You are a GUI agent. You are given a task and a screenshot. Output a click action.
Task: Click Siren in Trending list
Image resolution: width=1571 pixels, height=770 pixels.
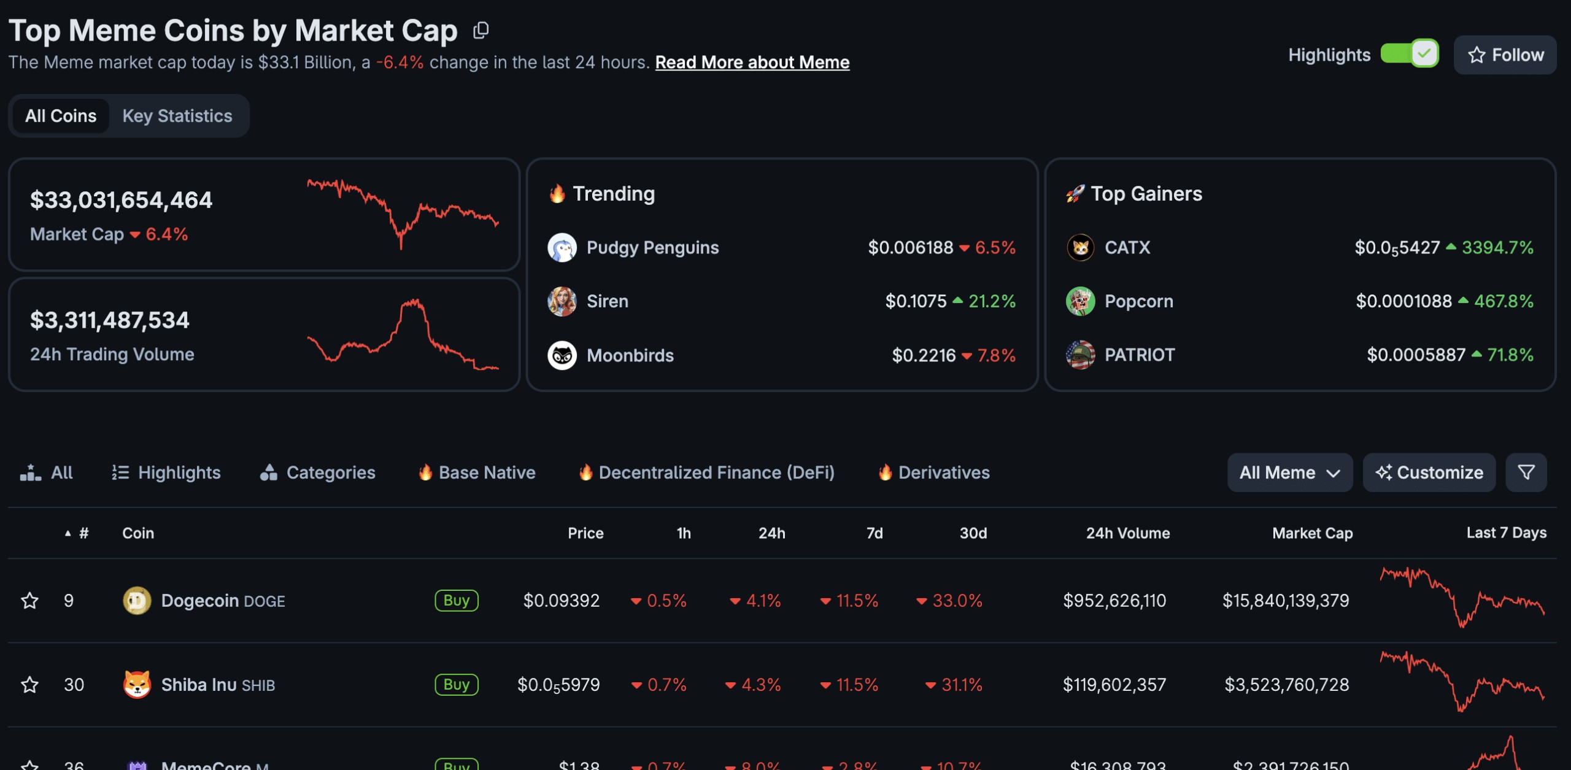click(608, 301)
